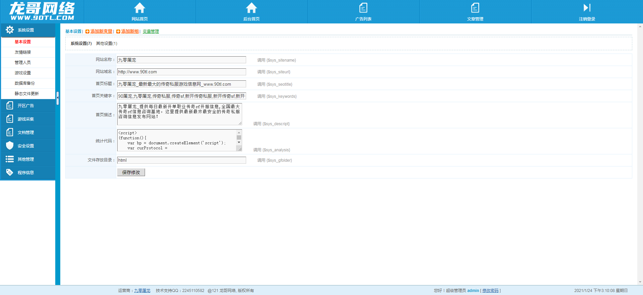Click the page scrollbar up arrow

[x=640, y=26]
